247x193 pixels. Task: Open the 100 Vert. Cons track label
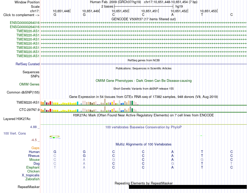tap(15, 133)
